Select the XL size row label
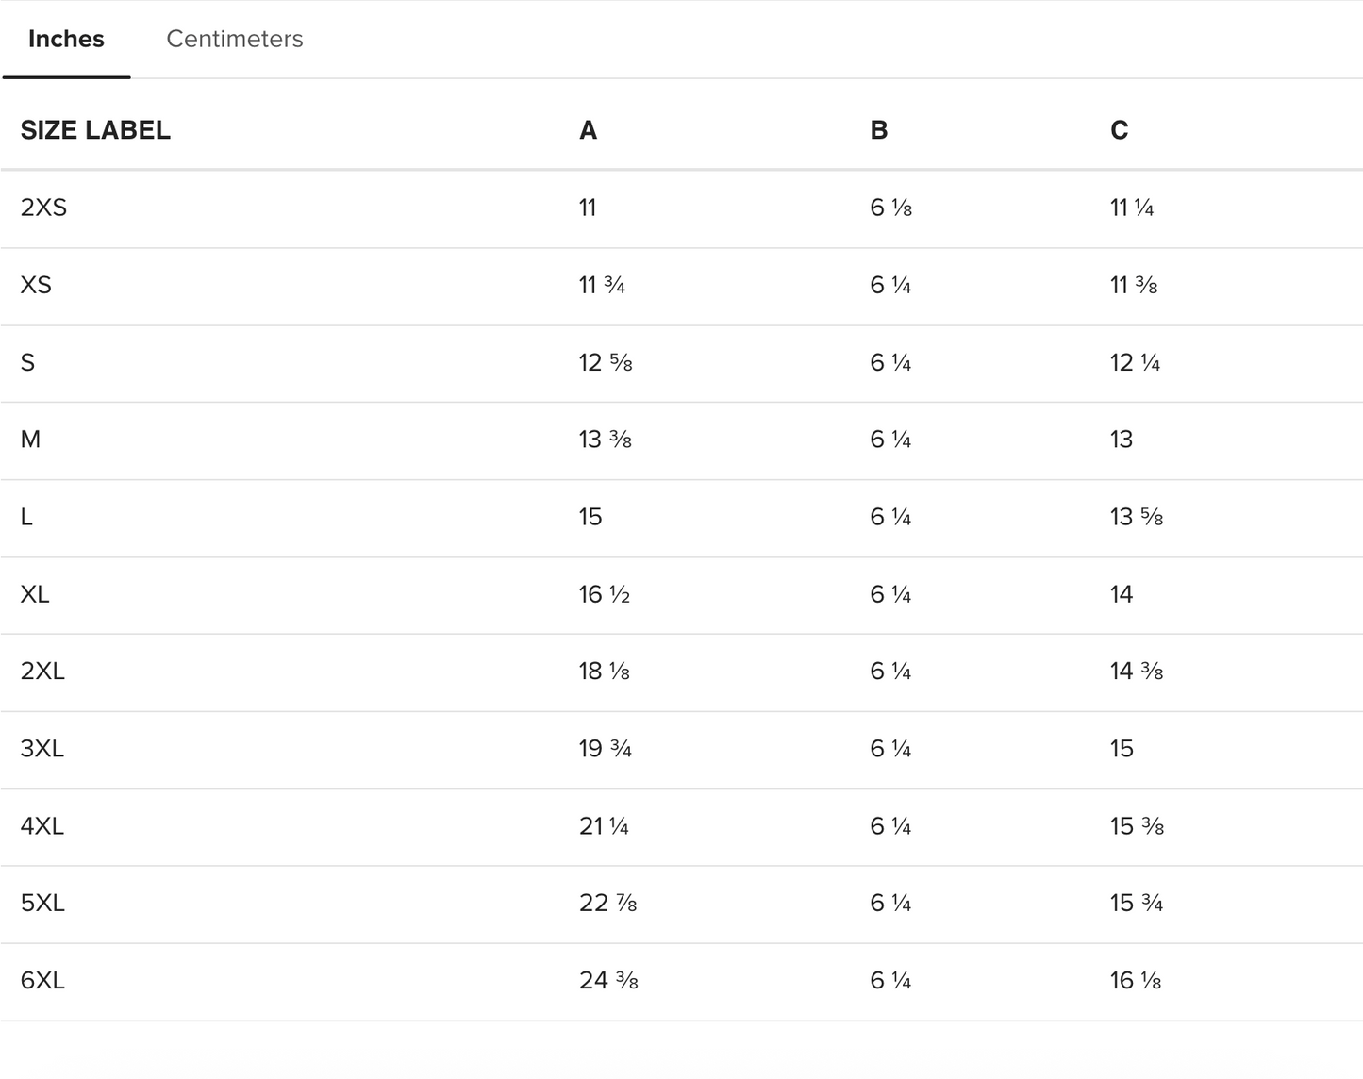This screenshot has width=1363, height=1079. coord(35,594)
